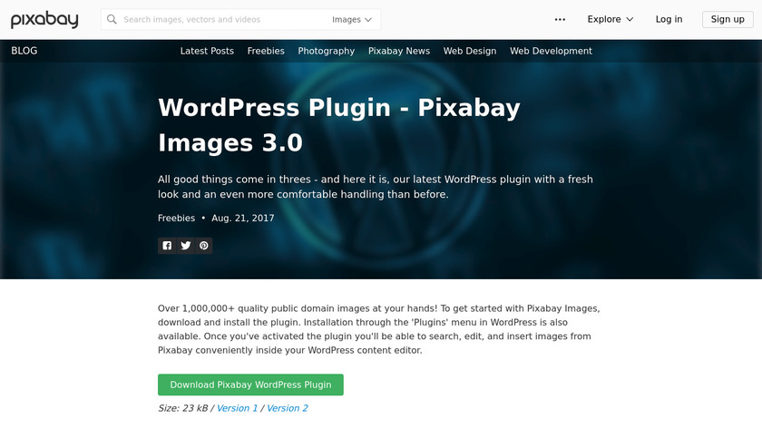
Task: Open the Freebies blog category in the nav bar
Action: [266, 51]
